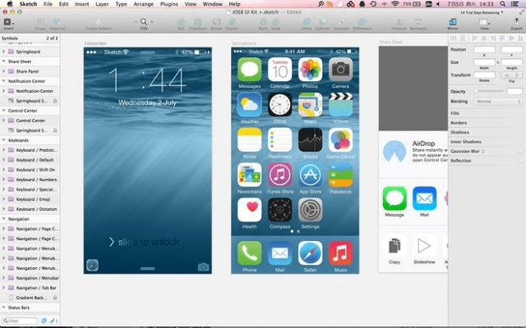This screenshot has width=526, height=328.
Task: Open the Layer menu
Action: (102, 4)
